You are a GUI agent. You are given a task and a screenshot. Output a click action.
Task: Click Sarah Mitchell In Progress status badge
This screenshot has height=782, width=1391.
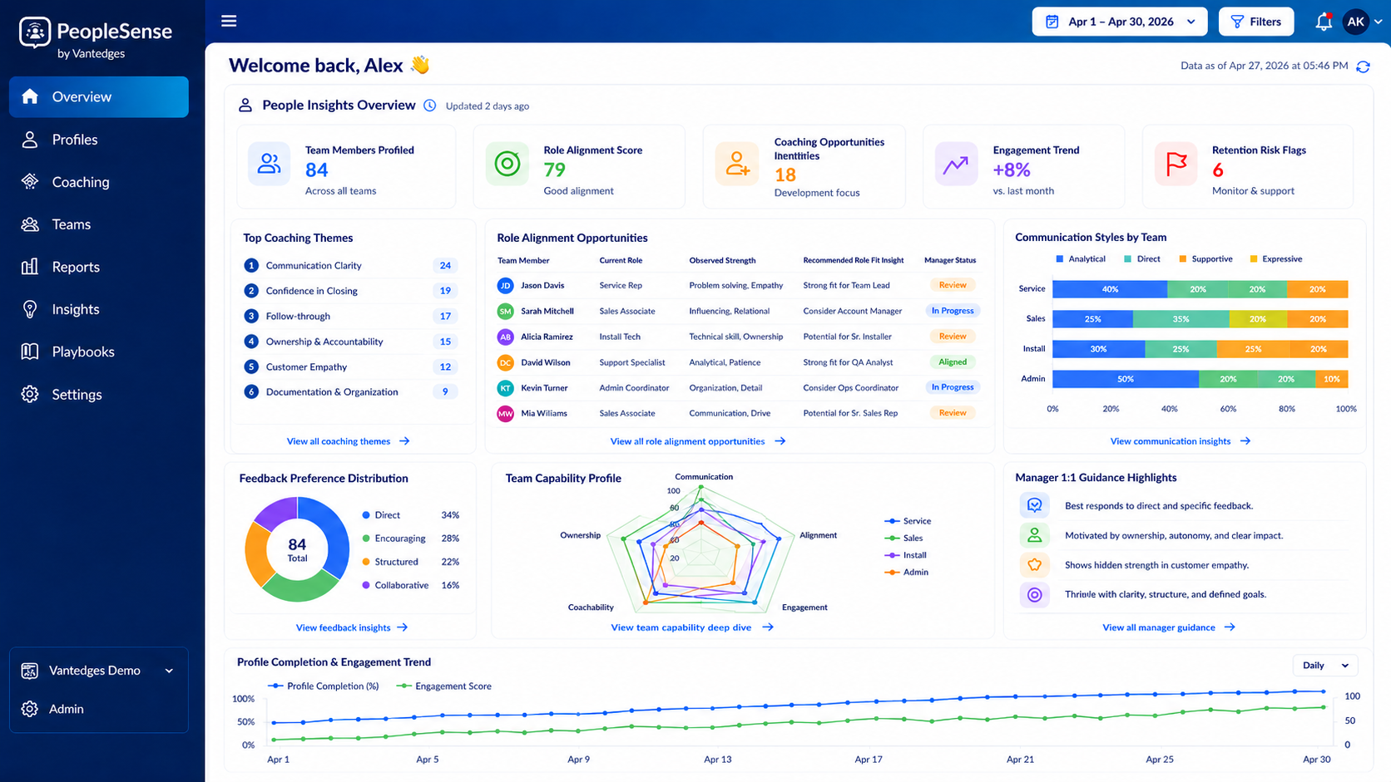tap(953, 311)
